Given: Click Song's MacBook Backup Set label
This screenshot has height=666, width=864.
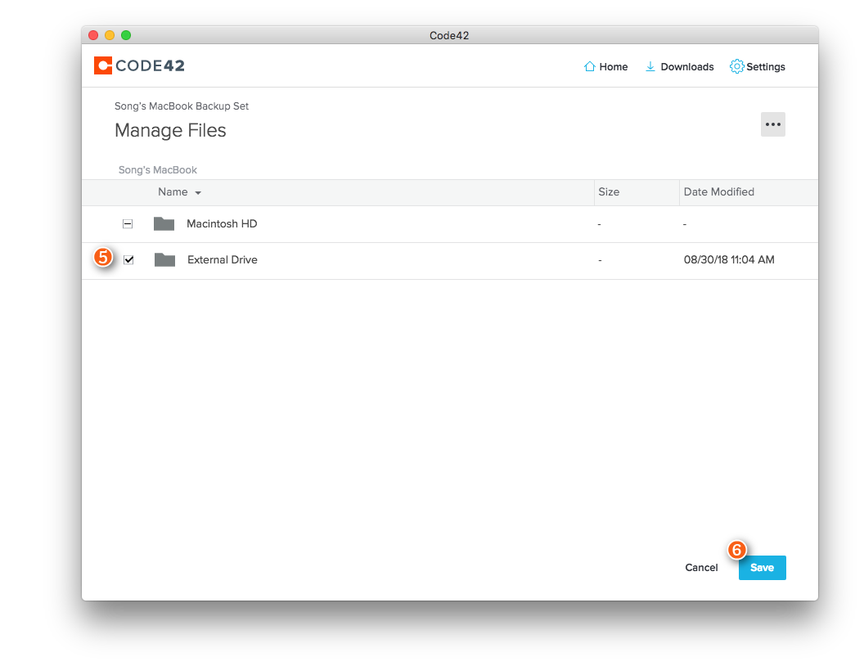Looking at the screenshot, I should (182, 106).
